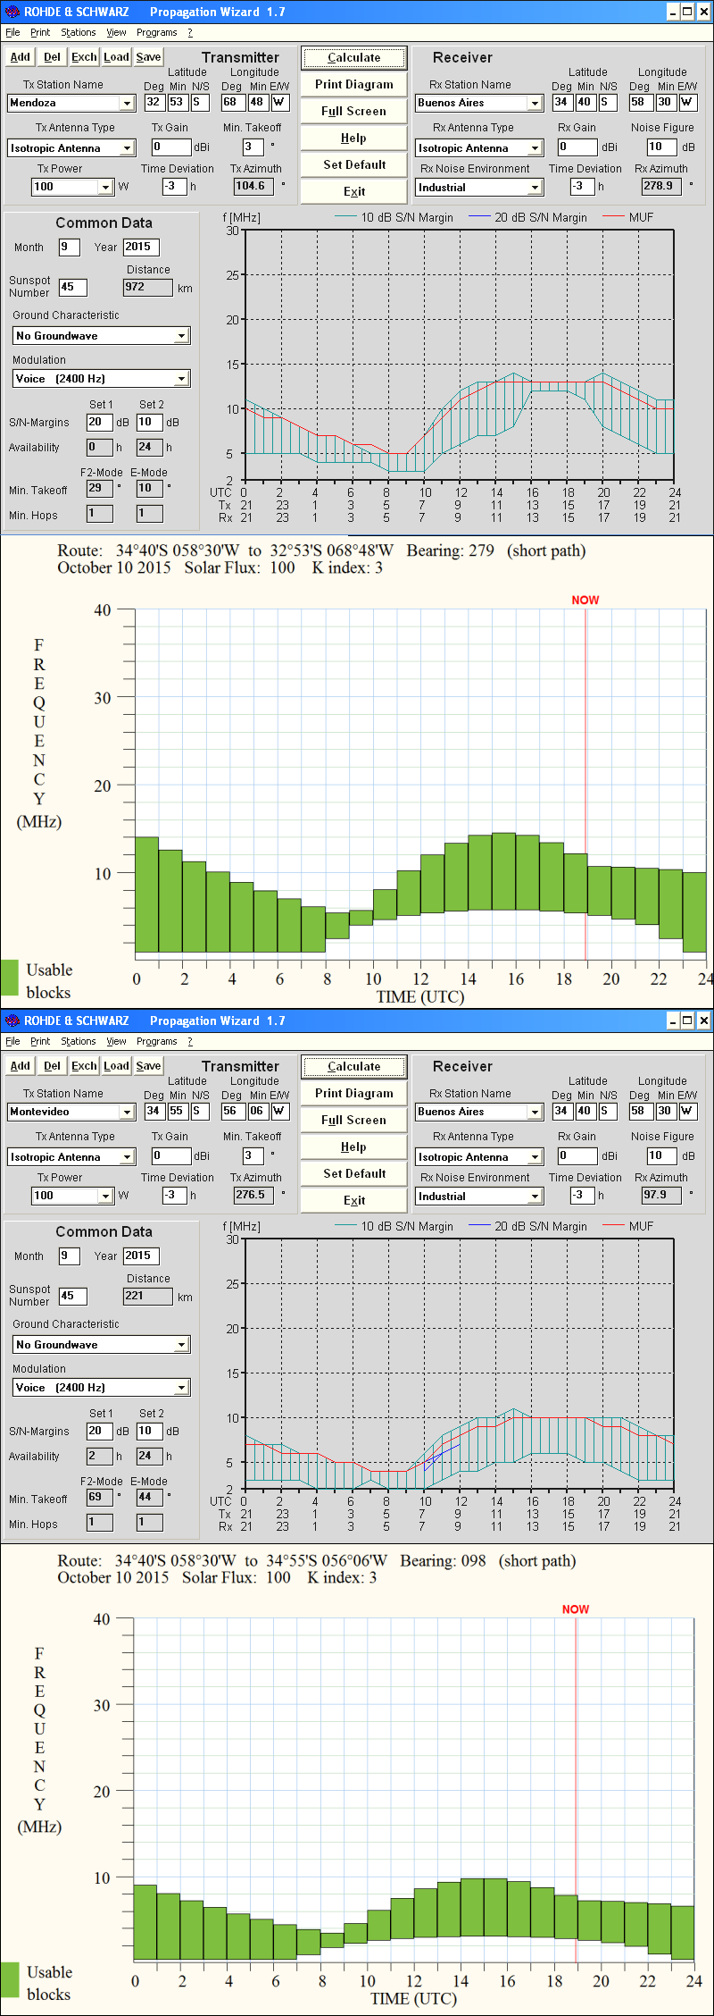
Task: Expand Tx Power dropdown in the Mendoza window
Action: tap(106, 187)
